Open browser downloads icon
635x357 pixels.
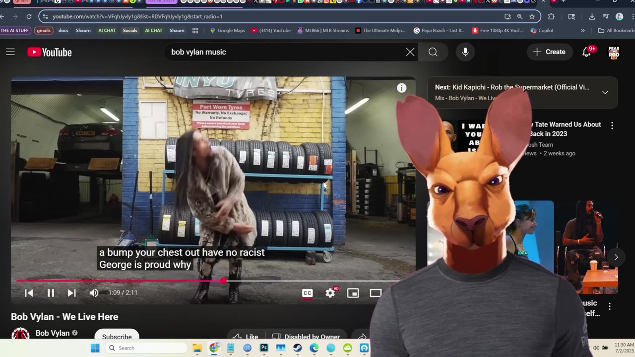592,16
